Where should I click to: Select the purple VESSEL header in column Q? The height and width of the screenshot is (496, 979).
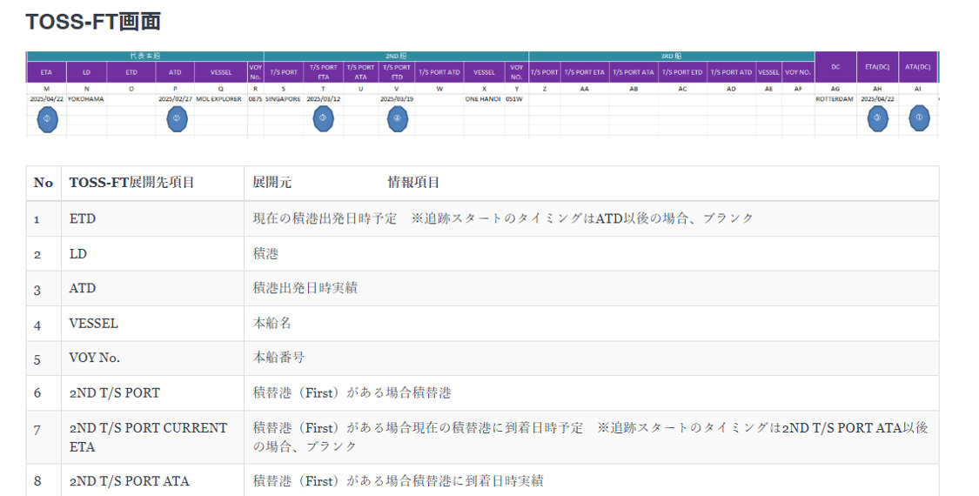[x=221, y=72]
